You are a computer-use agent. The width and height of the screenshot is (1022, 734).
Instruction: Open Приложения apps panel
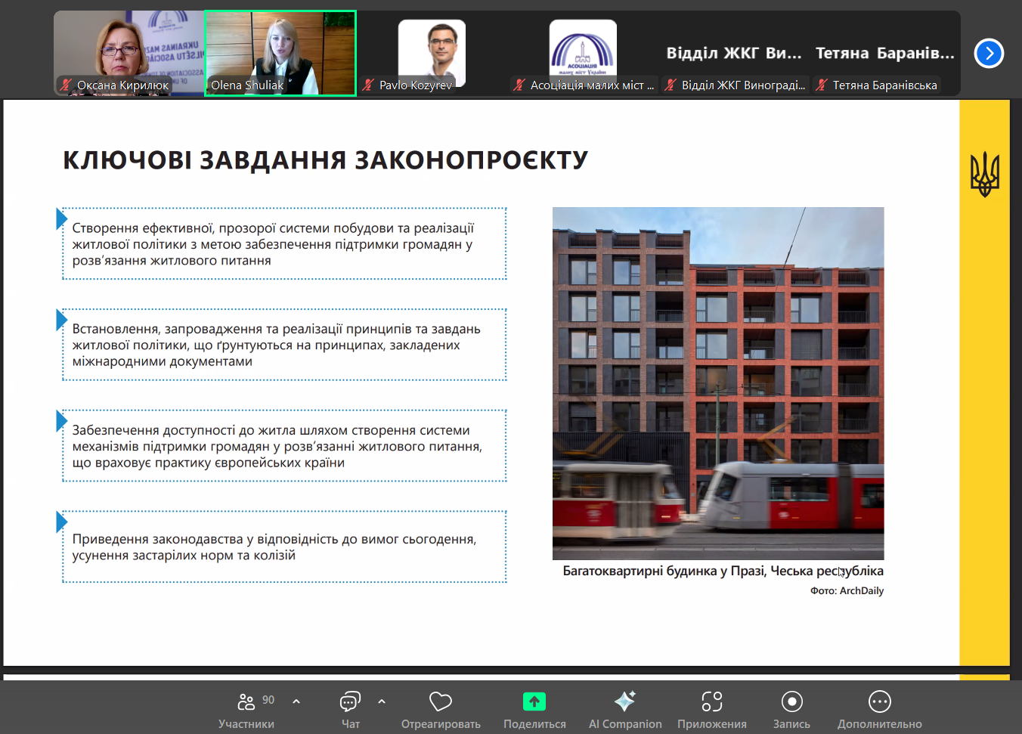(712, 711)
